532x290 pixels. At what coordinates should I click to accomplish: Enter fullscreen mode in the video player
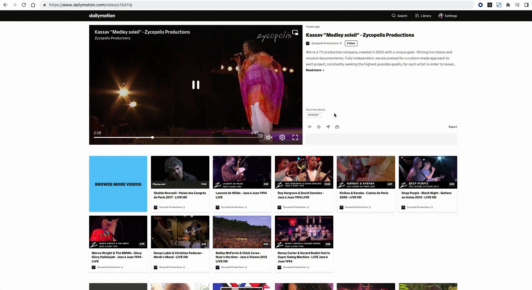[x=295, y=138]
